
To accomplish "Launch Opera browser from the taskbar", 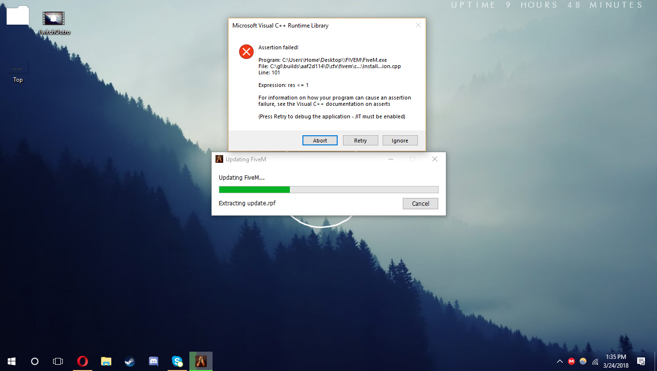I will (x=83, y=361).
